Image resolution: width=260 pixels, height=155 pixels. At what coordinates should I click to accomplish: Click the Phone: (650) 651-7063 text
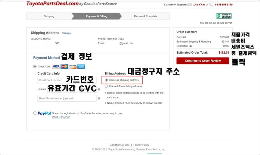click(111, 39)
